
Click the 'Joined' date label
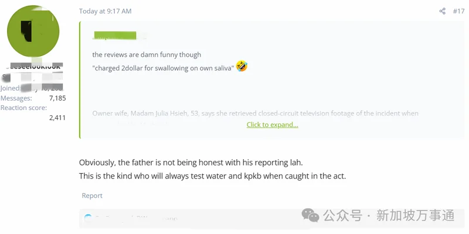[10, 88]
